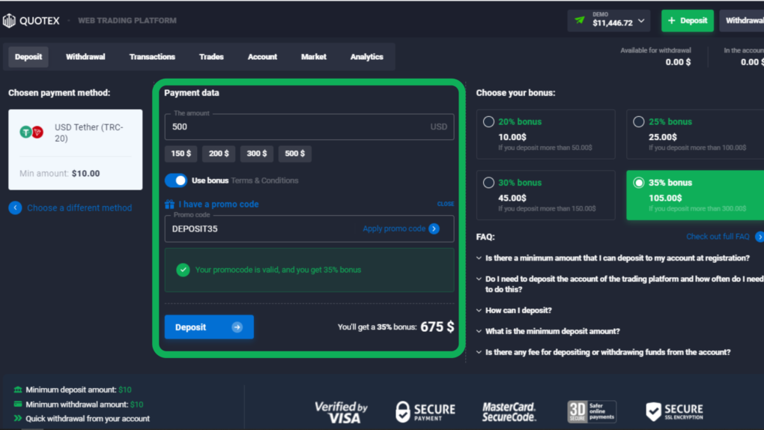Click the Secure SSL Encryption shield logo
Viewport: 764px width, 430px height.
(x=674, y=412)
